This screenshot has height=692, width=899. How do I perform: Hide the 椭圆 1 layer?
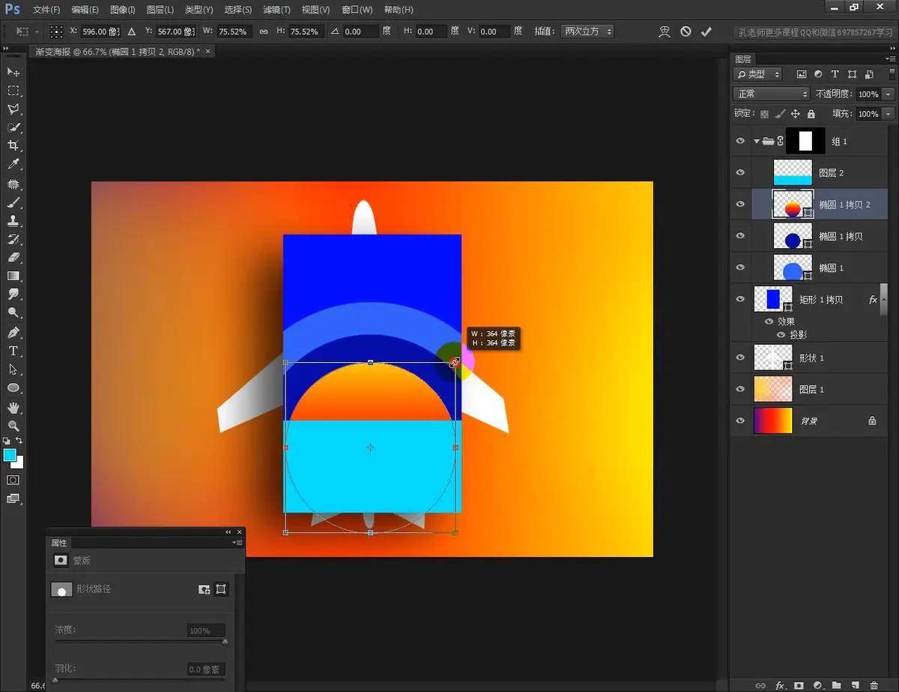tap(741, 268)
